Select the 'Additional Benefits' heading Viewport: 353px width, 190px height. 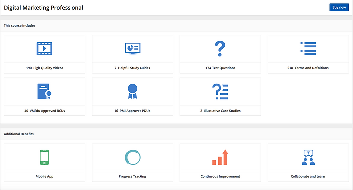[19, 134]
